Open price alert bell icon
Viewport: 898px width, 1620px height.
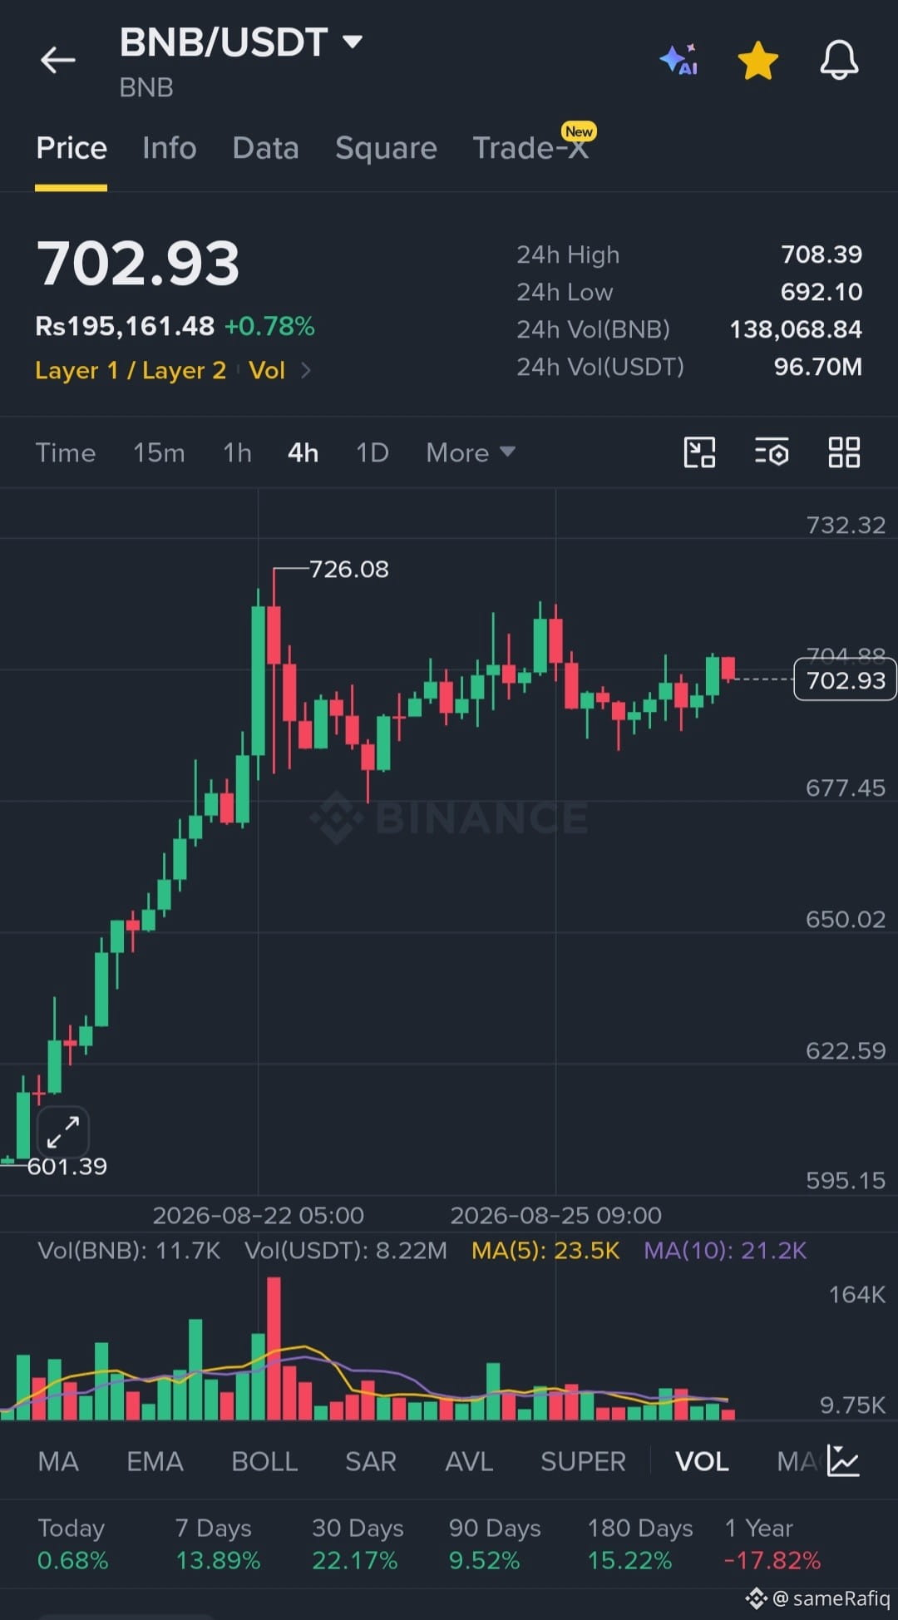pos(839,60)
